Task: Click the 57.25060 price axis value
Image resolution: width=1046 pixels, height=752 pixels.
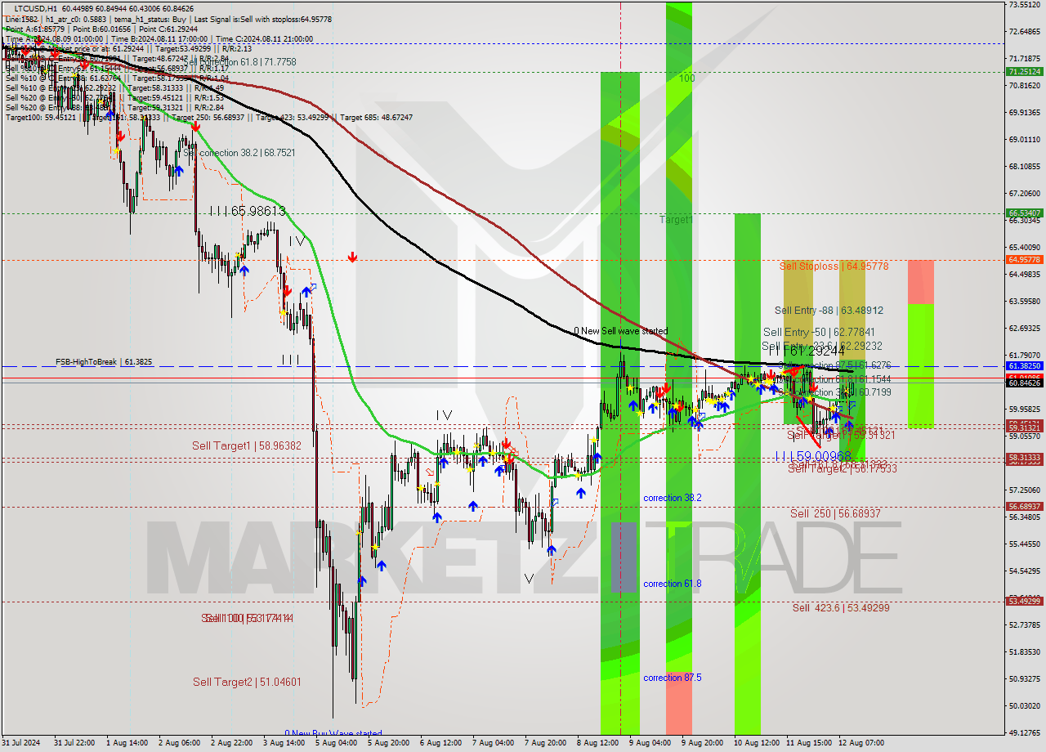Action: pos(1024,490)
